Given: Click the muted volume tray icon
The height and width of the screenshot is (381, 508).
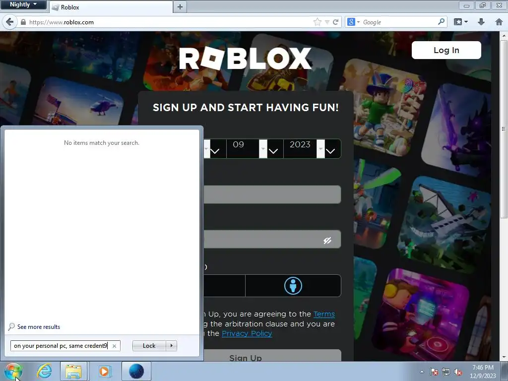Looking at the screenshot, I should coord(458,372).
